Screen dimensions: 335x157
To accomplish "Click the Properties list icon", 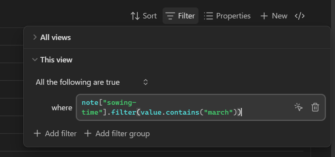I will coord(208,16).
